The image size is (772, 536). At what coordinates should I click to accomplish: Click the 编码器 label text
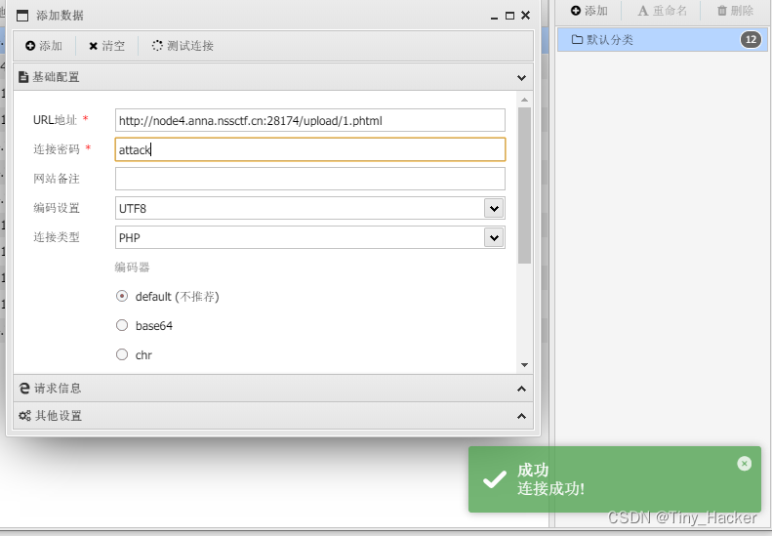(132, 267)
